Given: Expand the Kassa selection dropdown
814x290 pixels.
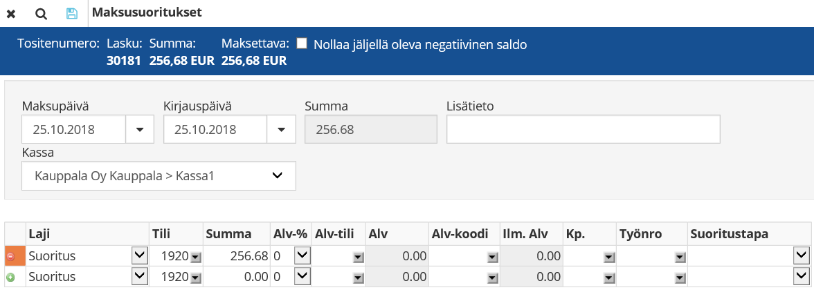Looking at the screenshot, I should [x=277, y=175].
